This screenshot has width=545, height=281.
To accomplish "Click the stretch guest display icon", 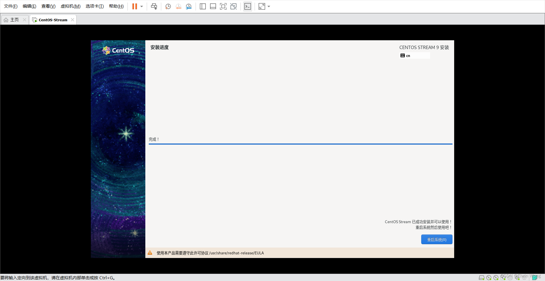I will (262, 6).
